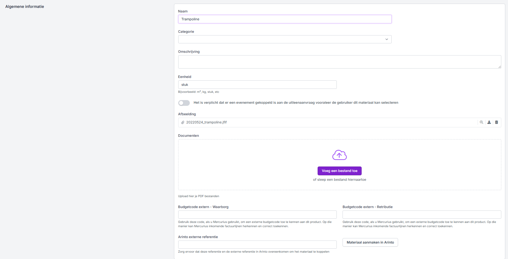Click the cloud upload icon in Documenten
Image resolution: width=508 pixels, height=259 pixels.
[339, 155]
